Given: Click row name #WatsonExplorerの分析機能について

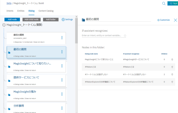Looking at the screenshot, I should [100, 82].
